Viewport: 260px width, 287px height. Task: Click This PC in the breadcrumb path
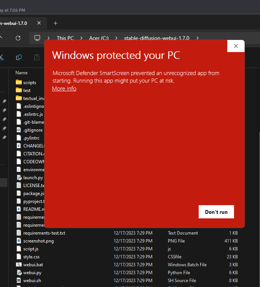click(65, 38)
